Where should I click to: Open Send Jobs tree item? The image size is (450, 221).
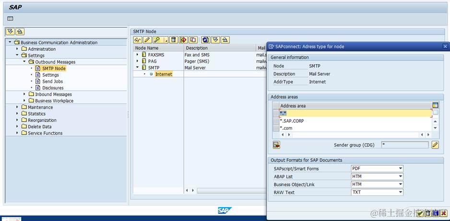[x=52, y=81]
